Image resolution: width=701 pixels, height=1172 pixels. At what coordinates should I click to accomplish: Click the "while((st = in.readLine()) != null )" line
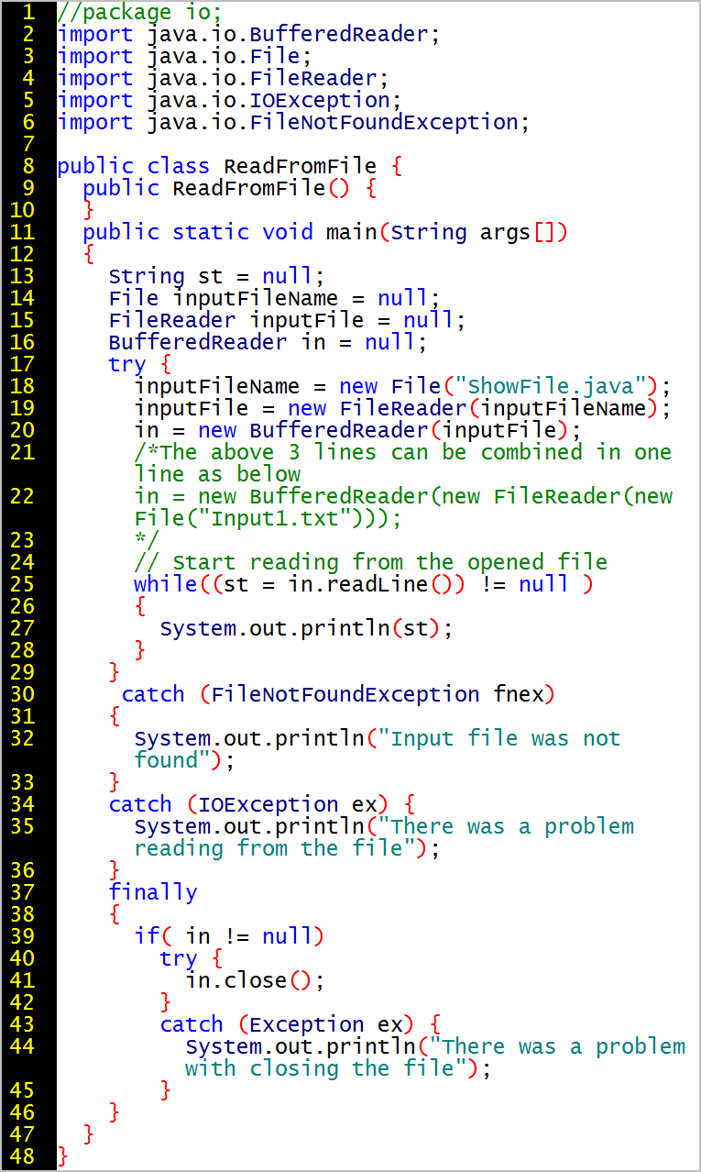364,585
